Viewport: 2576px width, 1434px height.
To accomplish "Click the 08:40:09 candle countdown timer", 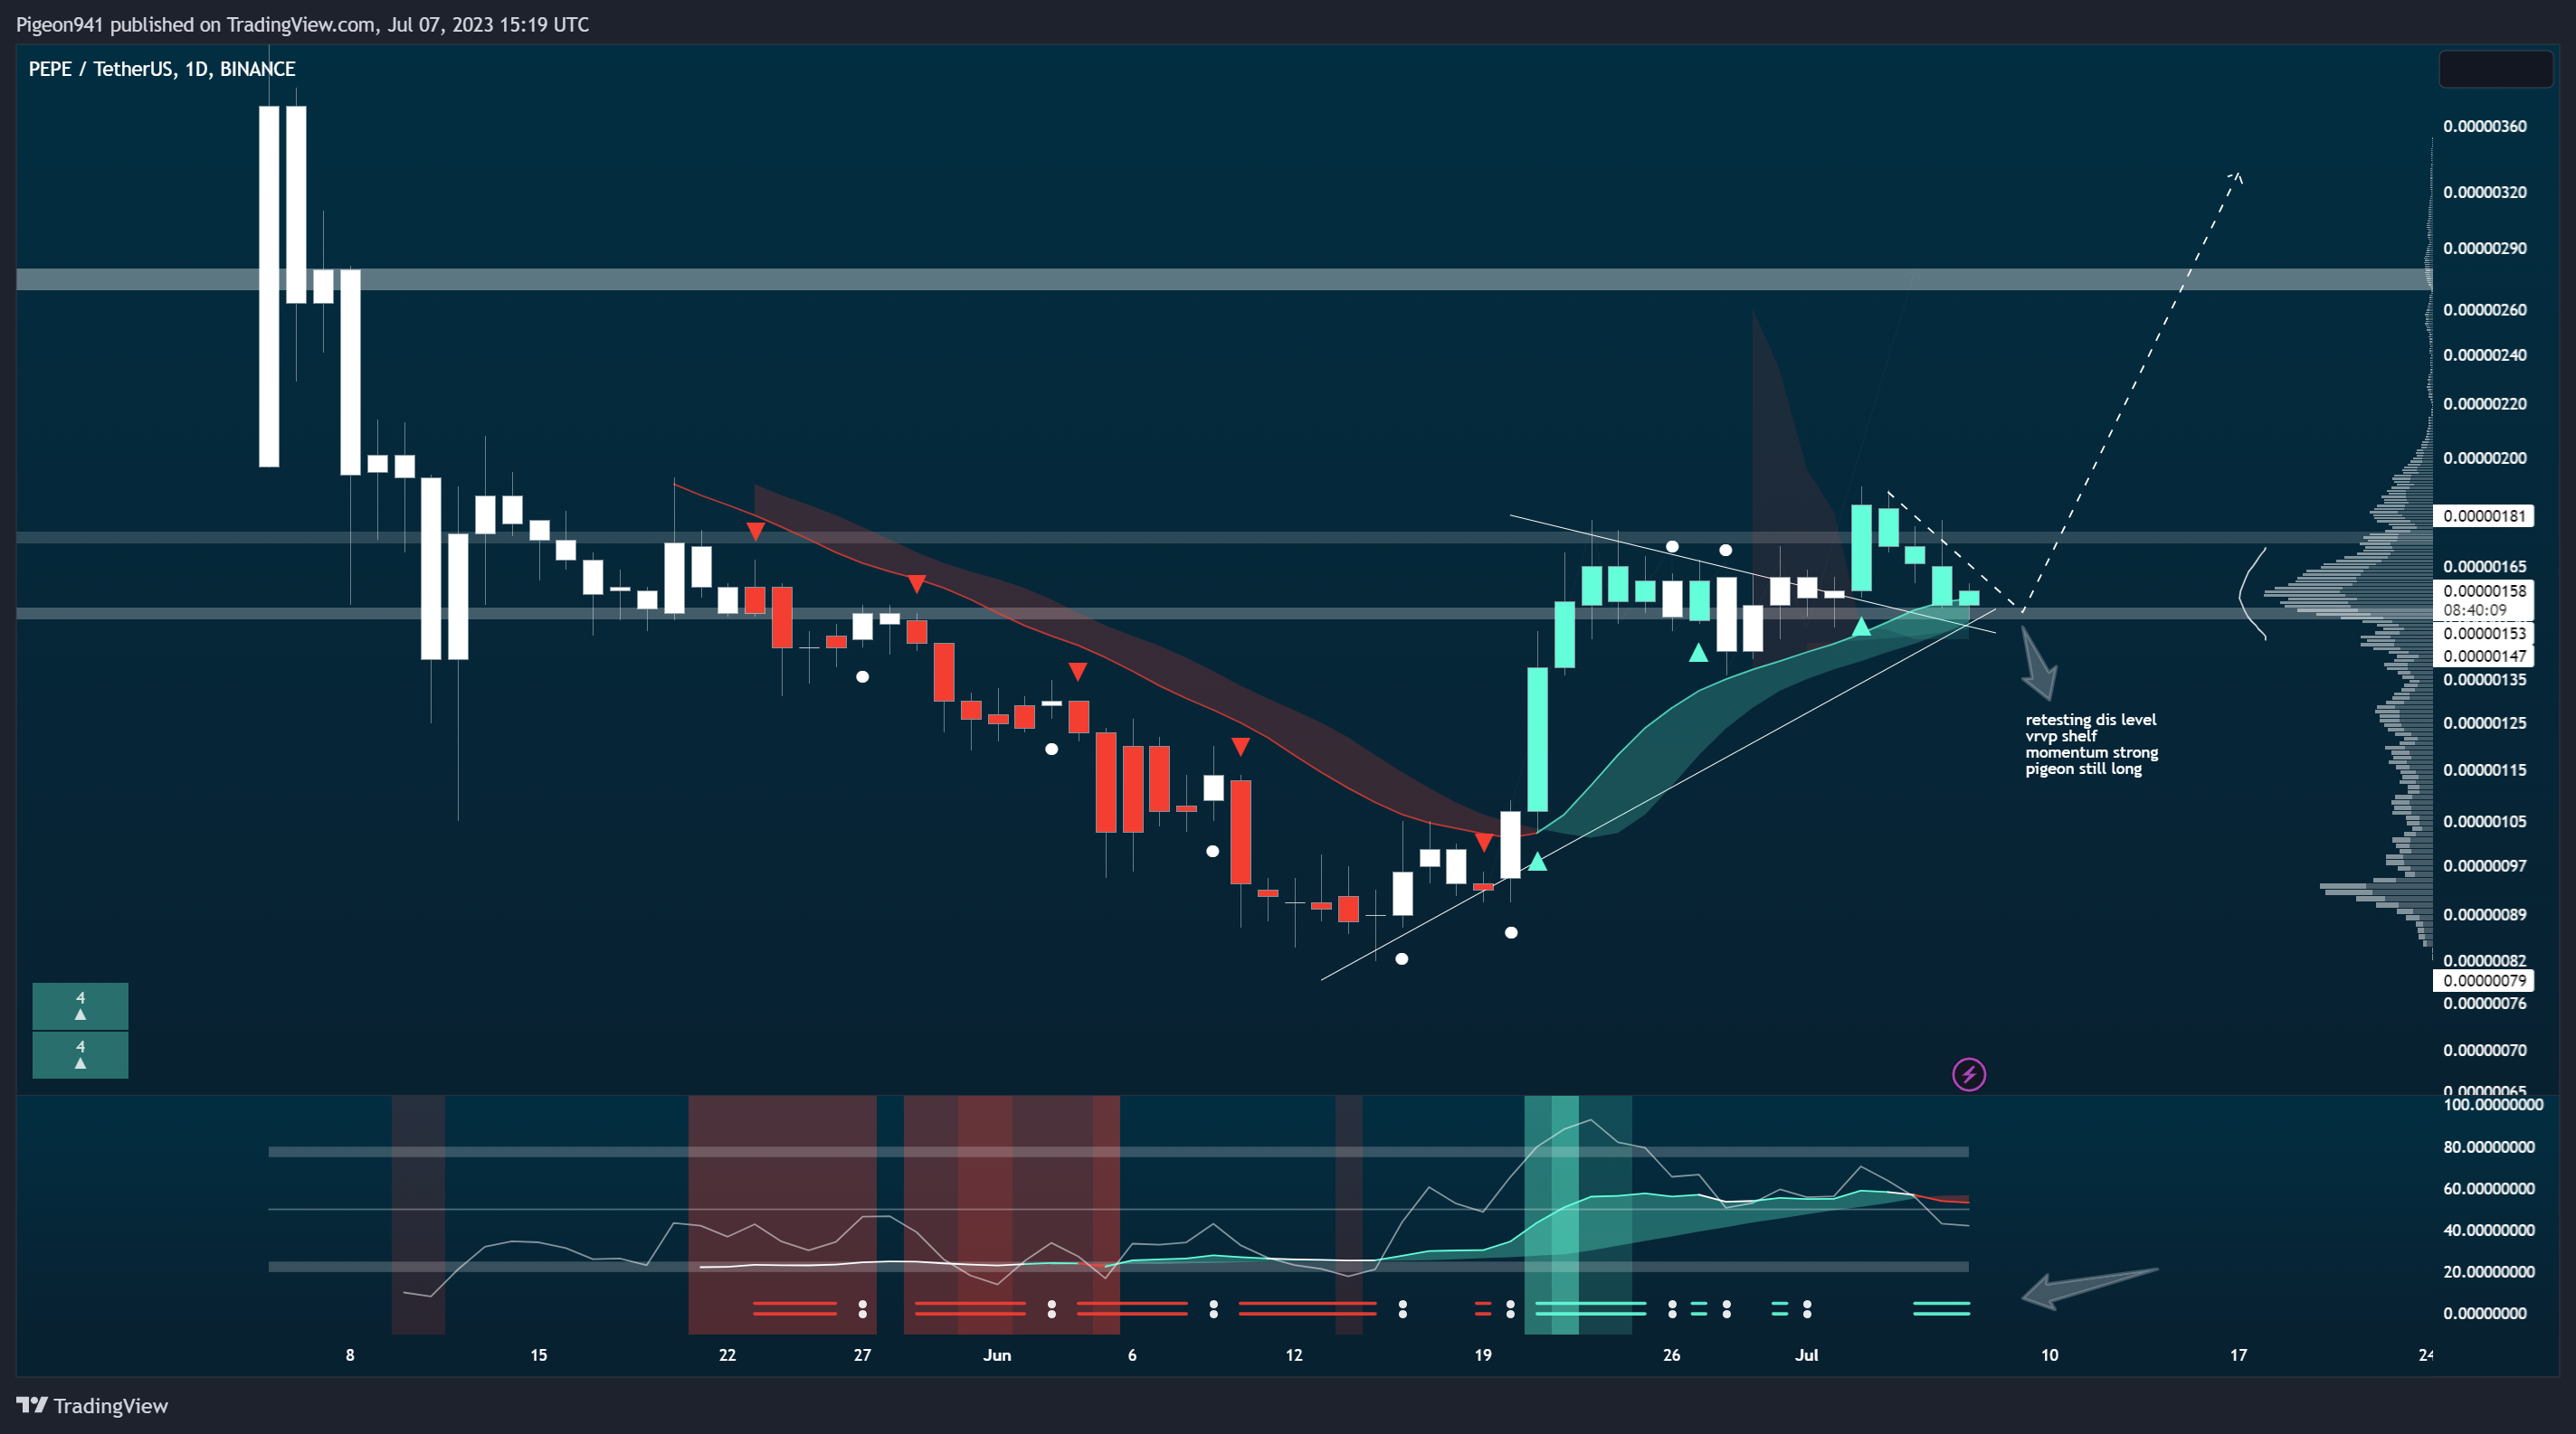I will coord(2475,609).
